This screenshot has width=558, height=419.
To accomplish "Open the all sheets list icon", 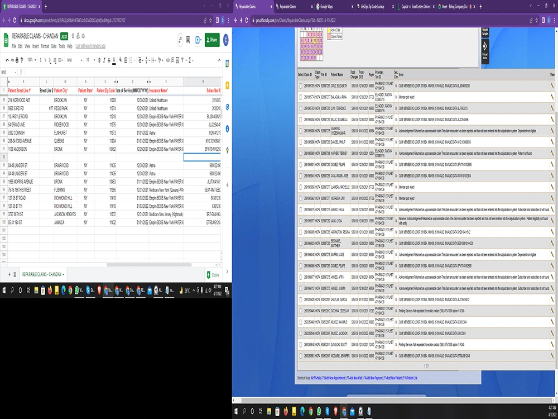I will (15, 274).
